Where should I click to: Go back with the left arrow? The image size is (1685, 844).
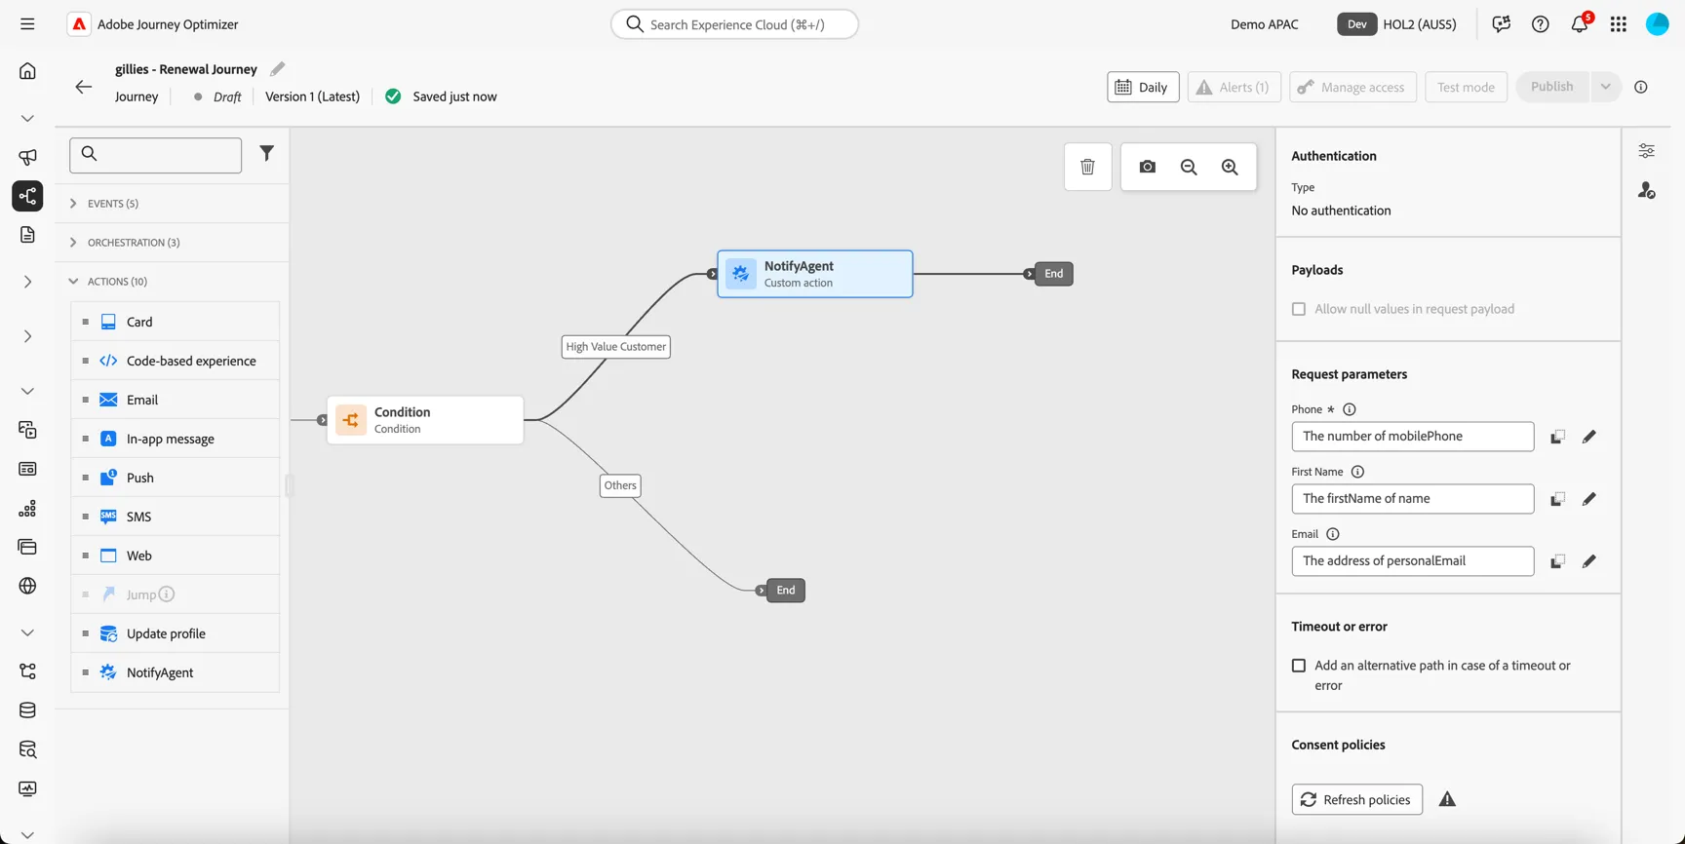click(83, 87)
